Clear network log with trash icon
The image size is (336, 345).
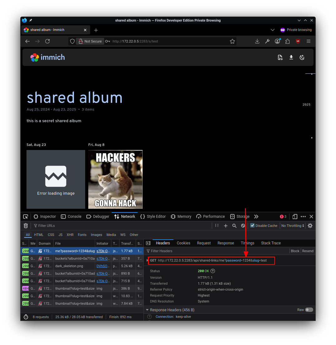point(26,226)
